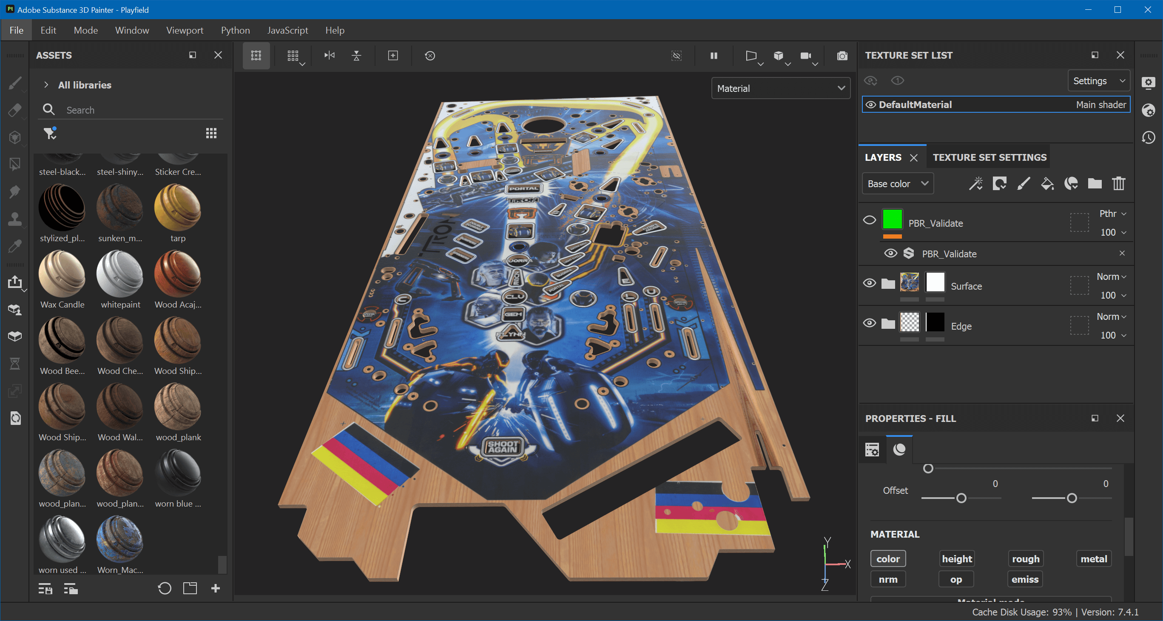The width and height of the screenshot is (1163, 621).
Task: Open the 3D view mode cube dropdown
Action: pos(782,57)
